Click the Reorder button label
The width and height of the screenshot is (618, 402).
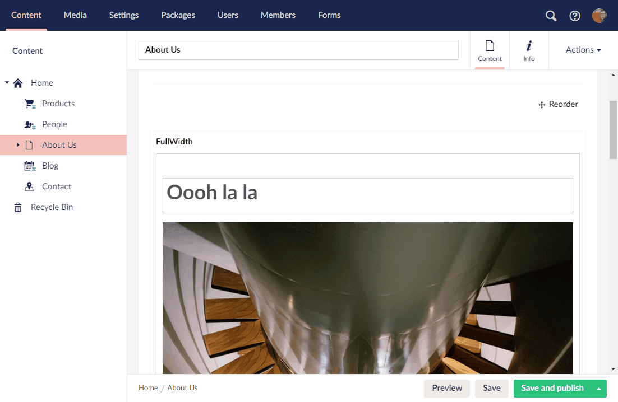click(563, 104)
